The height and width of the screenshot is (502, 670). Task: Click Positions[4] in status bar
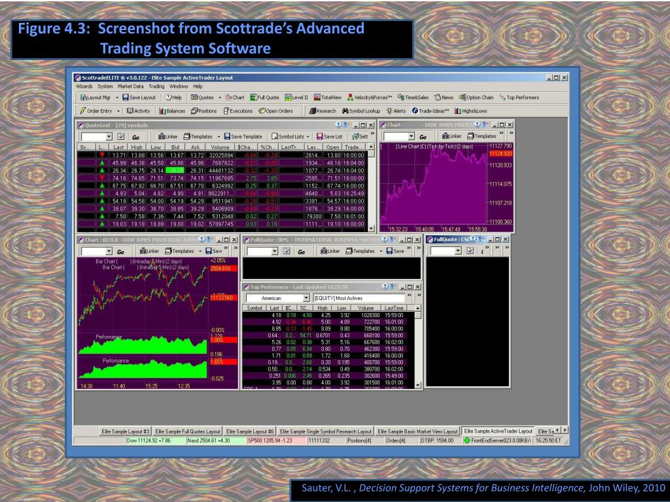click(x=359, y=441)
